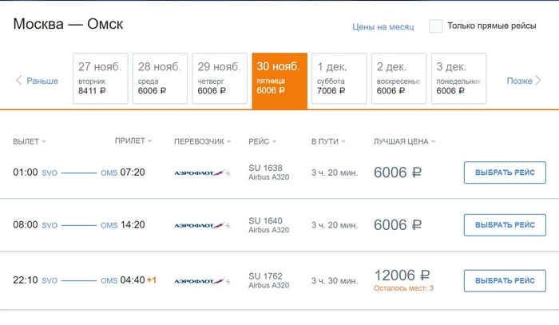559x325 pixels.
Task: Sort flights by В пути column
Action: (328, 141)
